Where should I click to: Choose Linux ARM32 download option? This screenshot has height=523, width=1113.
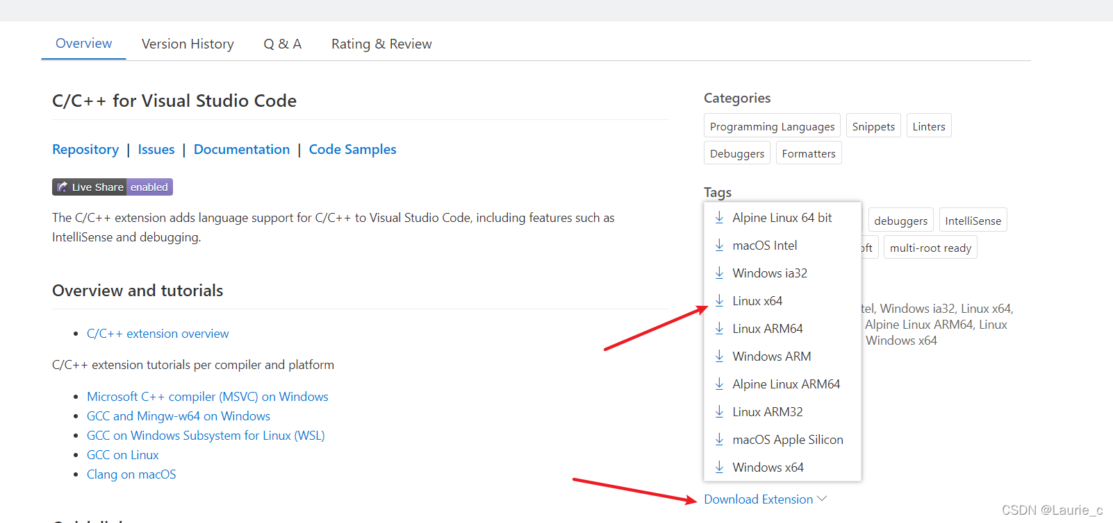pos(782,412)
